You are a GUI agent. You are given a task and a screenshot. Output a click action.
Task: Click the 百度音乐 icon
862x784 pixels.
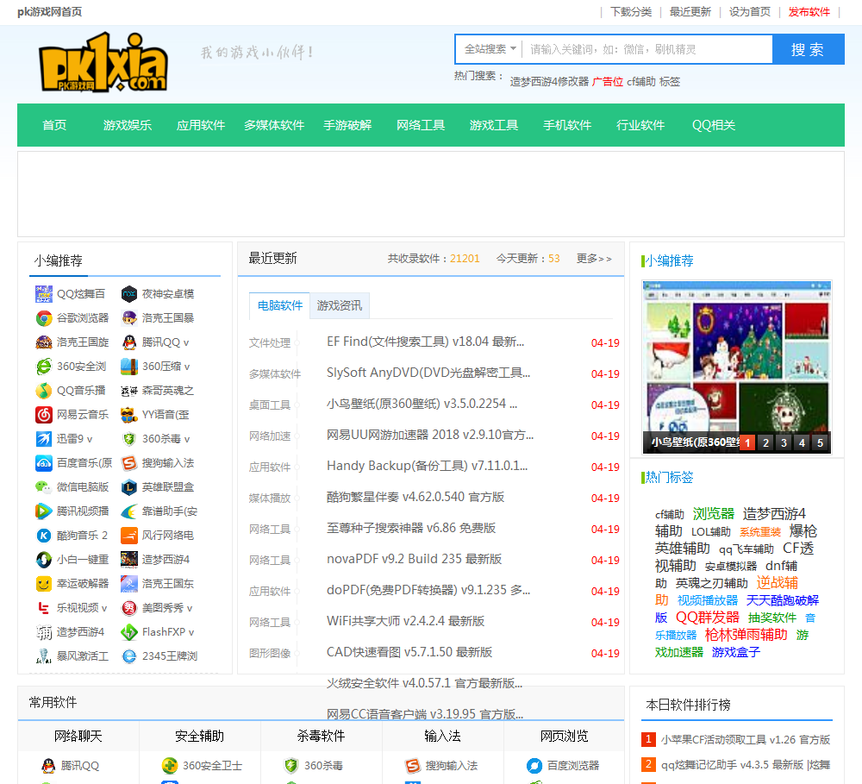click(43, 462)
